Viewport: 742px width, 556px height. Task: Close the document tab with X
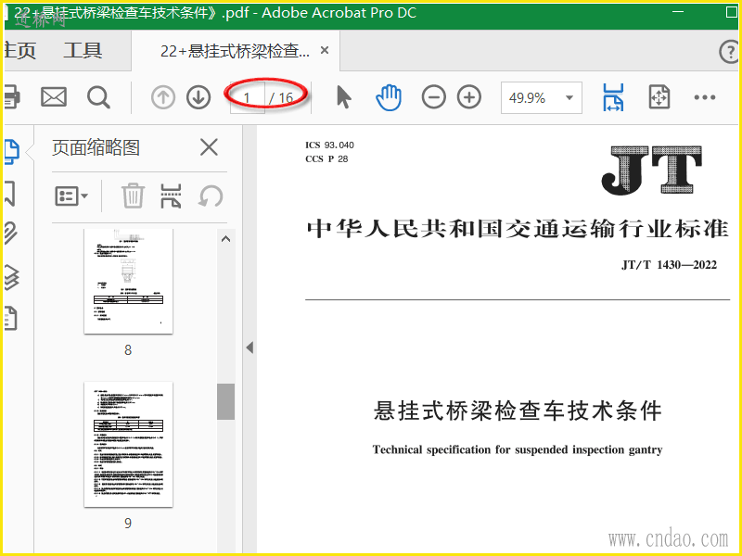[x=325, y=50]
